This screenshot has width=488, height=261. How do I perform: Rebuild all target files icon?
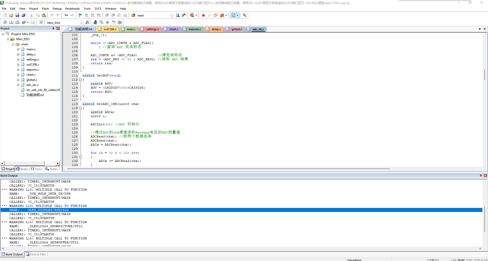(x=17, y=22)
